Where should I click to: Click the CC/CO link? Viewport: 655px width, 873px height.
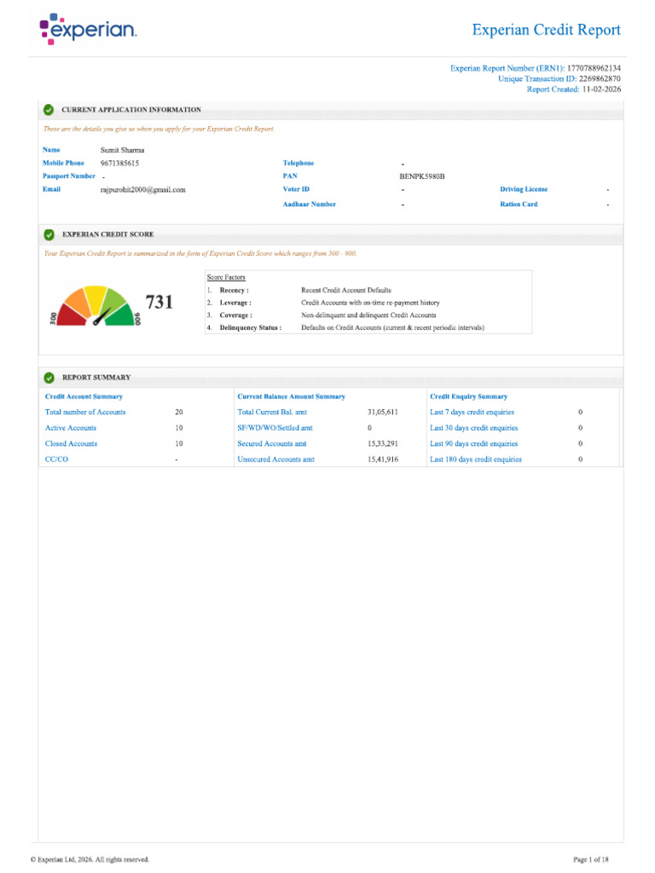56,460
